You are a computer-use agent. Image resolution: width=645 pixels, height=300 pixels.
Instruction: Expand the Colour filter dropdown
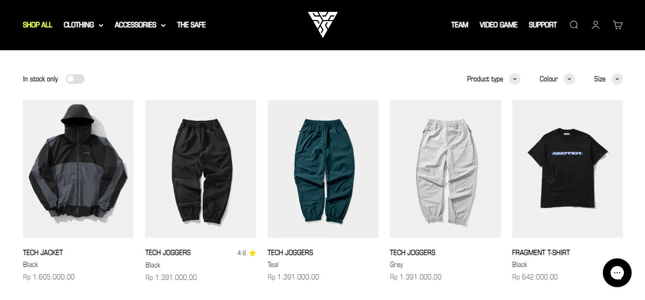pyautogui.click(x=557, y=79)
